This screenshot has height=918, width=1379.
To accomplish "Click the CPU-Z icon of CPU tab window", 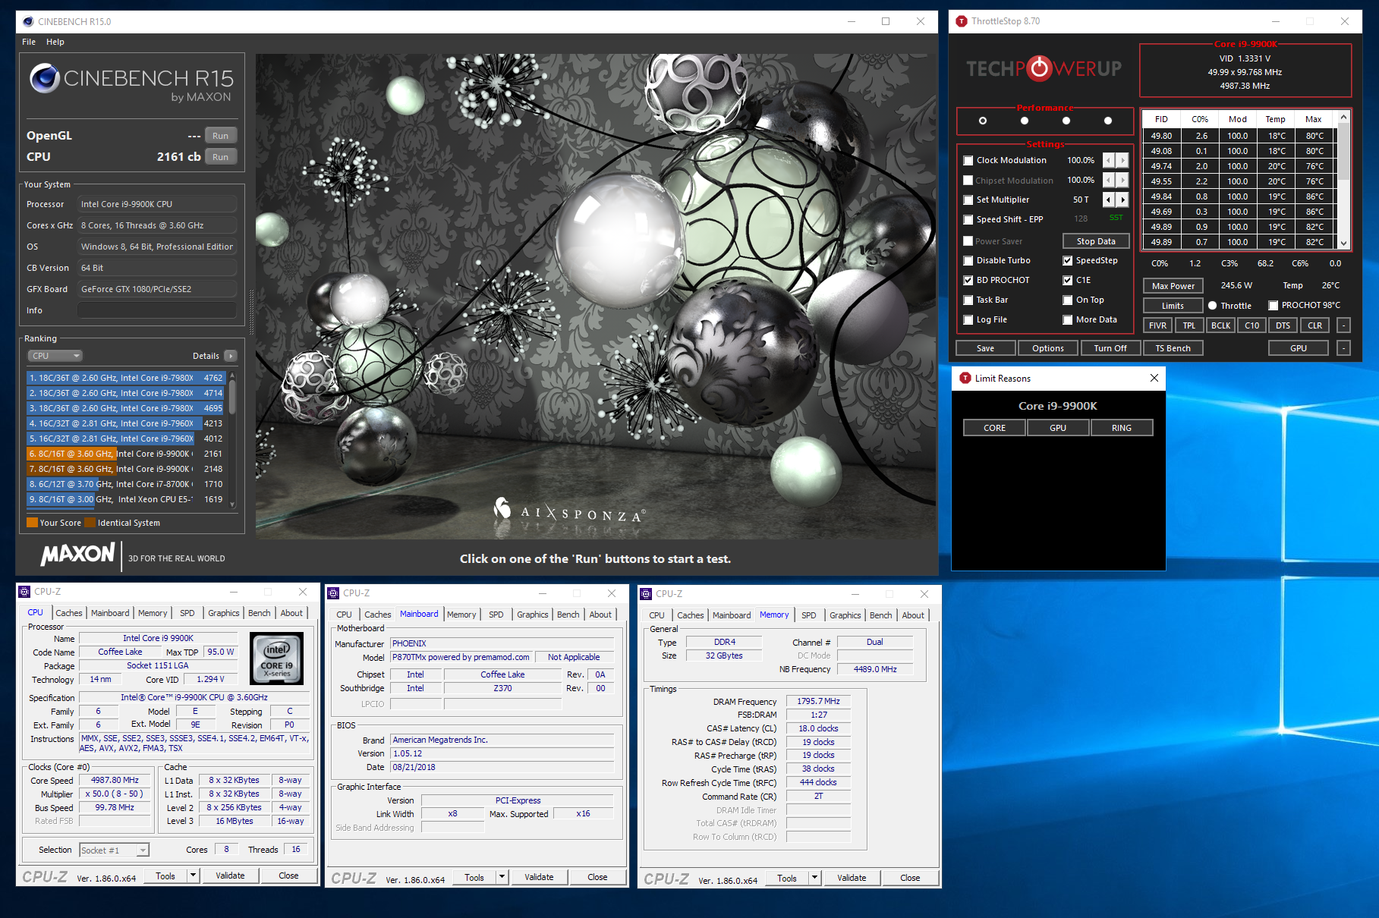I will pyautogui.click(x=24, y=592).
